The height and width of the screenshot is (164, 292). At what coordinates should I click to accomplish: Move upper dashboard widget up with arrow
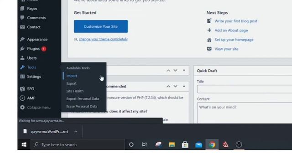168,71
